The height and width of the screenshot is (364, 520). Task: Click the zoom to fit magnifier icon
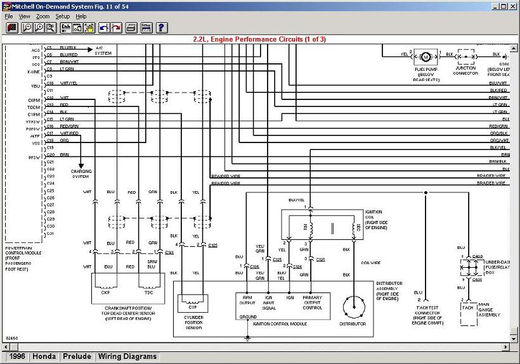coord(51,28)
